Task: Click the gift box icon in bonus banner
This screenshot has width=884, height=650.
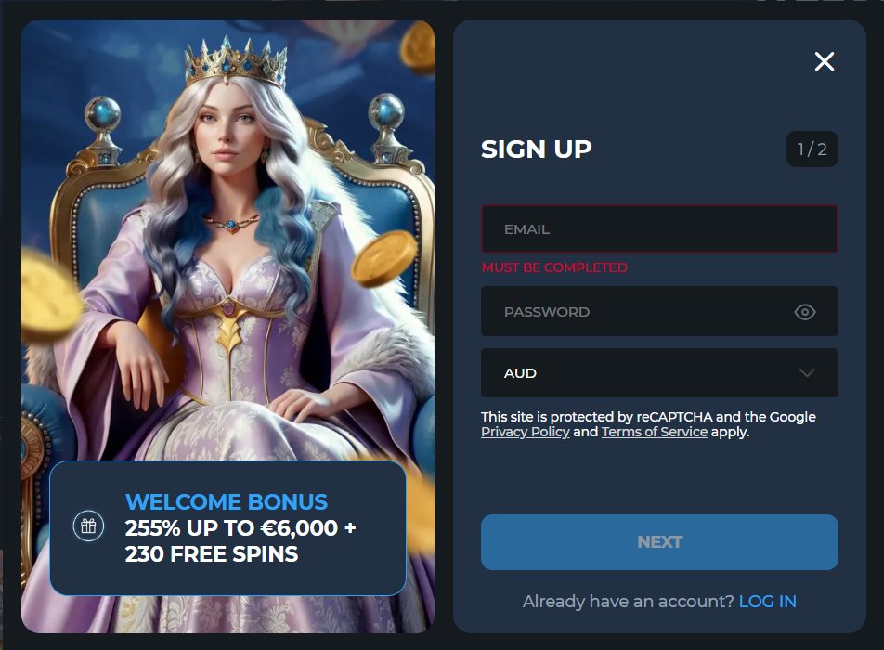Action: (x=88, y=526)
